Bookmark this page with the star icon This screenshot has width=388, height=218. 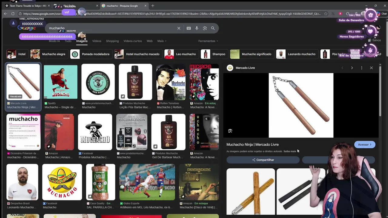(326, 14)
